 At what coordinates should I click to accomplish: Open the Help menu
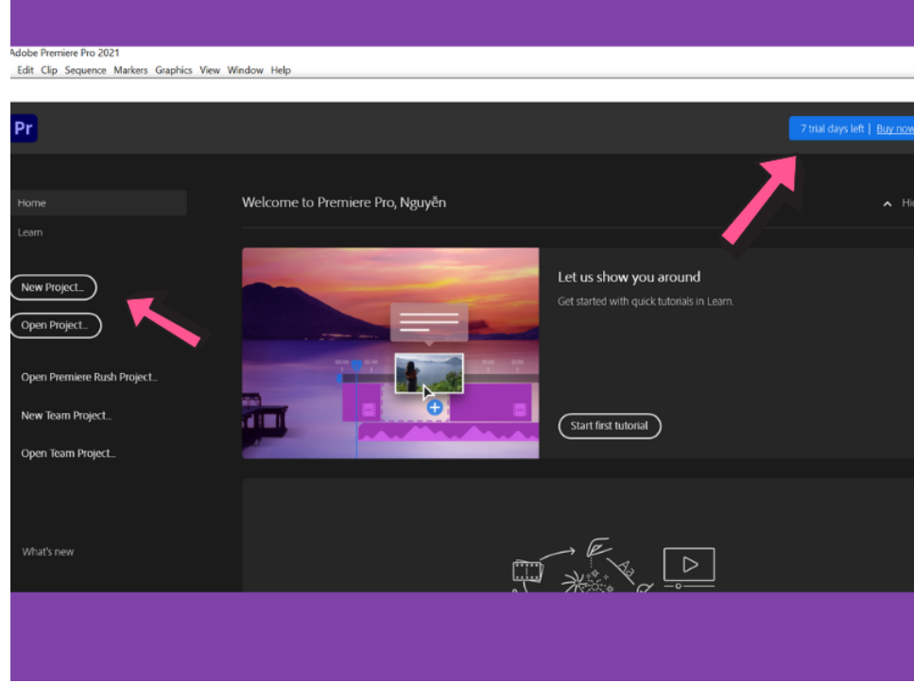(281, 70)
